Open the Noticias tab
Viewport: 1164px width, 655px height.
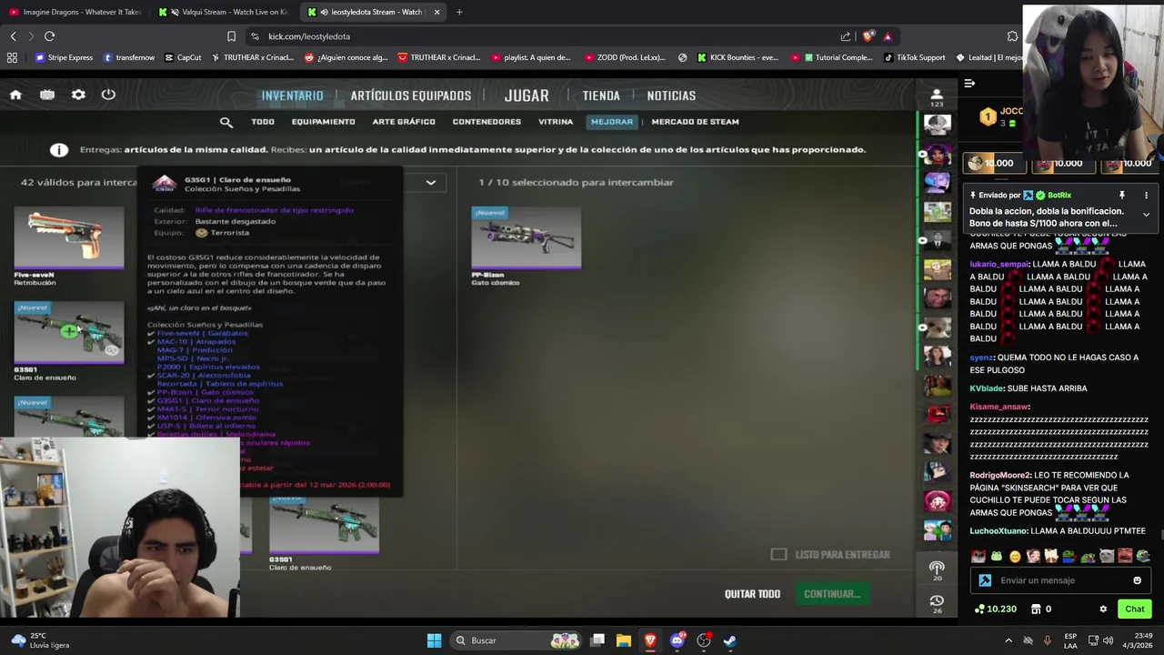tap(671, 96)
